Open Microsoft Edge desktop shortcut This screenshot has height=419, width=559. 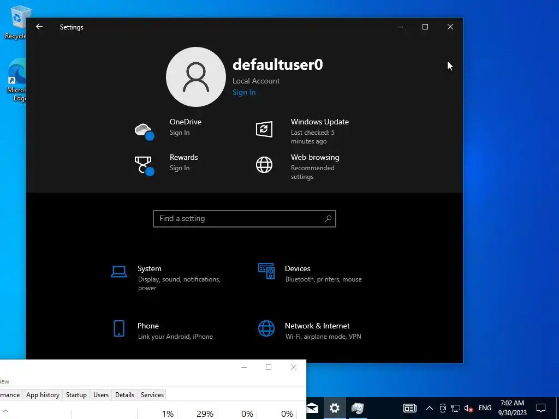pos(16,80)
